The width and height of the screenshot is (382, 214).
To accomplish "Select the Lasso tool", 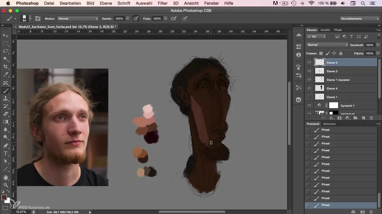I will click(5, 51).
